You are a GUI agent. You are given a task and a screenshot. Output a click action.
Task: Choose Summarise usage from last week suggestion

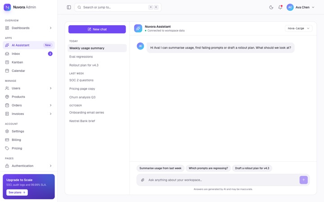[x=160, y=168]
